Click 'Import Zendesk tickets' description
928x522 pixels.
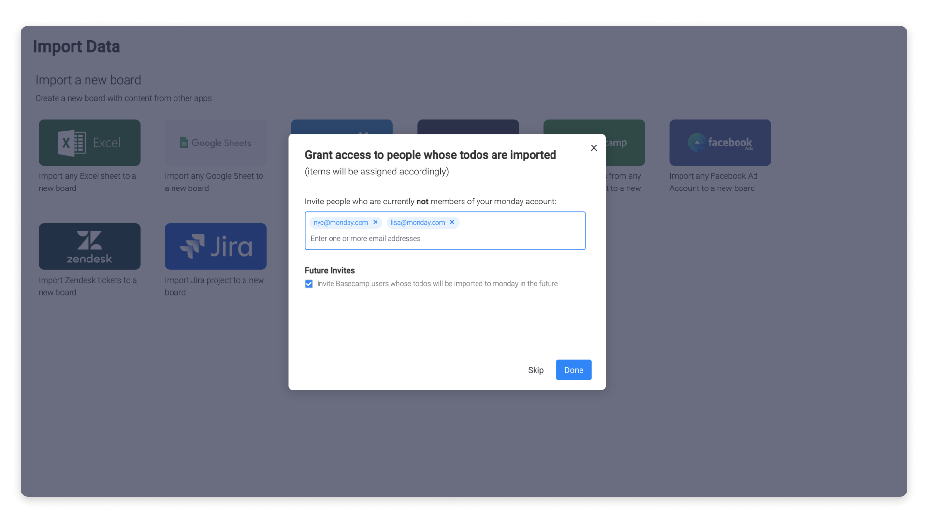point(87,286)
